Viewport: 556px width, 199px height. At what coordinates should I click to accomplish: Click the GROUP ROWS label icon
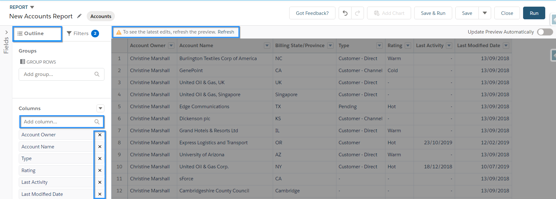[22, 62]
